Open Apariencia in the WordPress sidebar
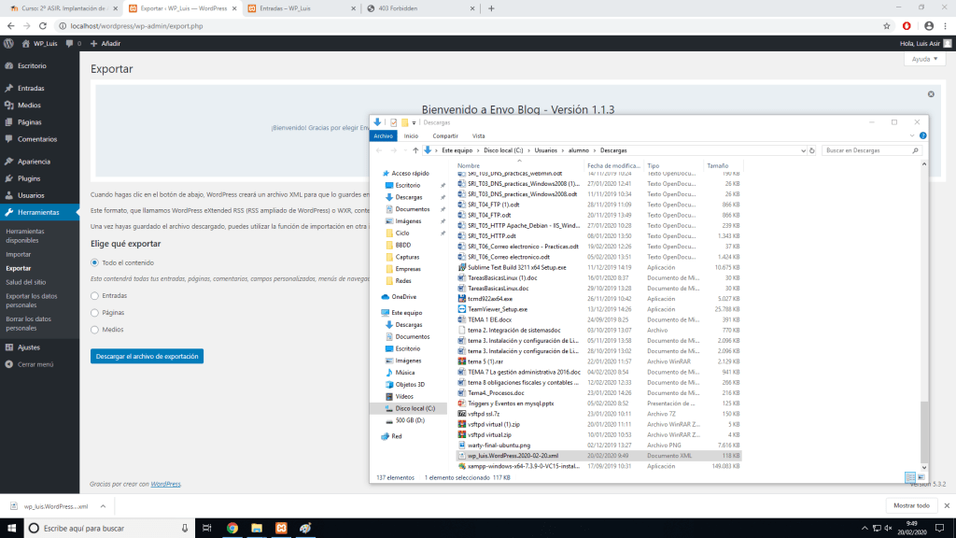Screen dimensions: 956x538 (34, 161)
